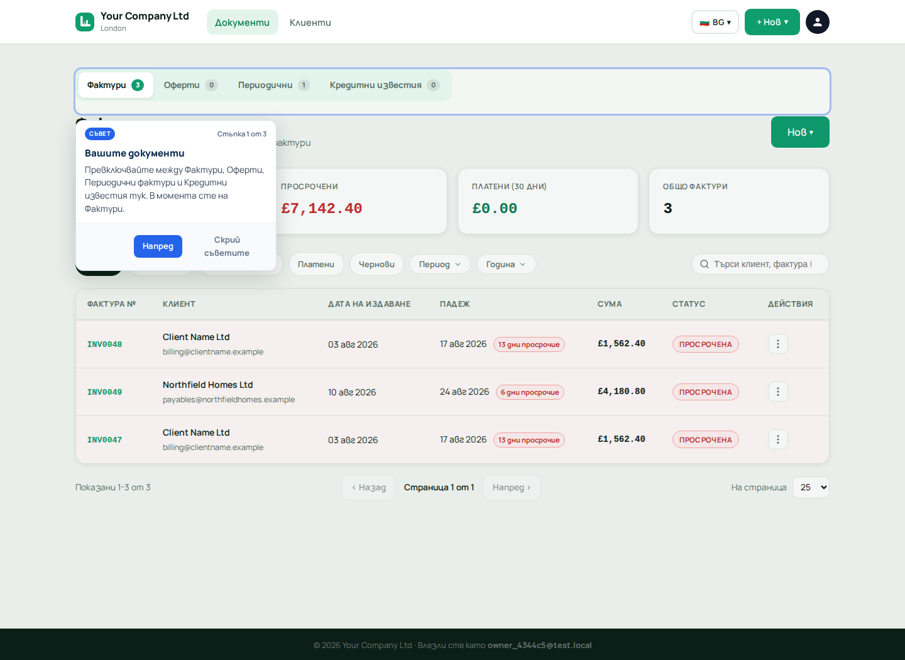The width and height of the screenshot is (905, 660).
Task: Open actions menu for invoice INV0049
Action: [x=778, y=392]
